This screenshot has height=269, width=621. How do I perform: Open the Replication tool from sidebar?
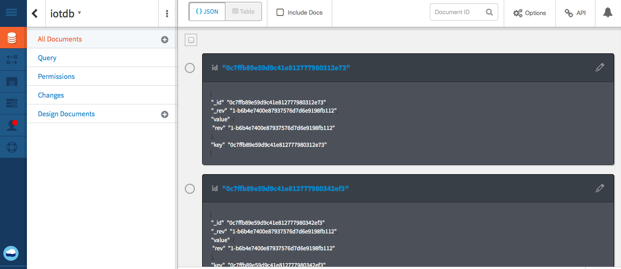(13, 59)
